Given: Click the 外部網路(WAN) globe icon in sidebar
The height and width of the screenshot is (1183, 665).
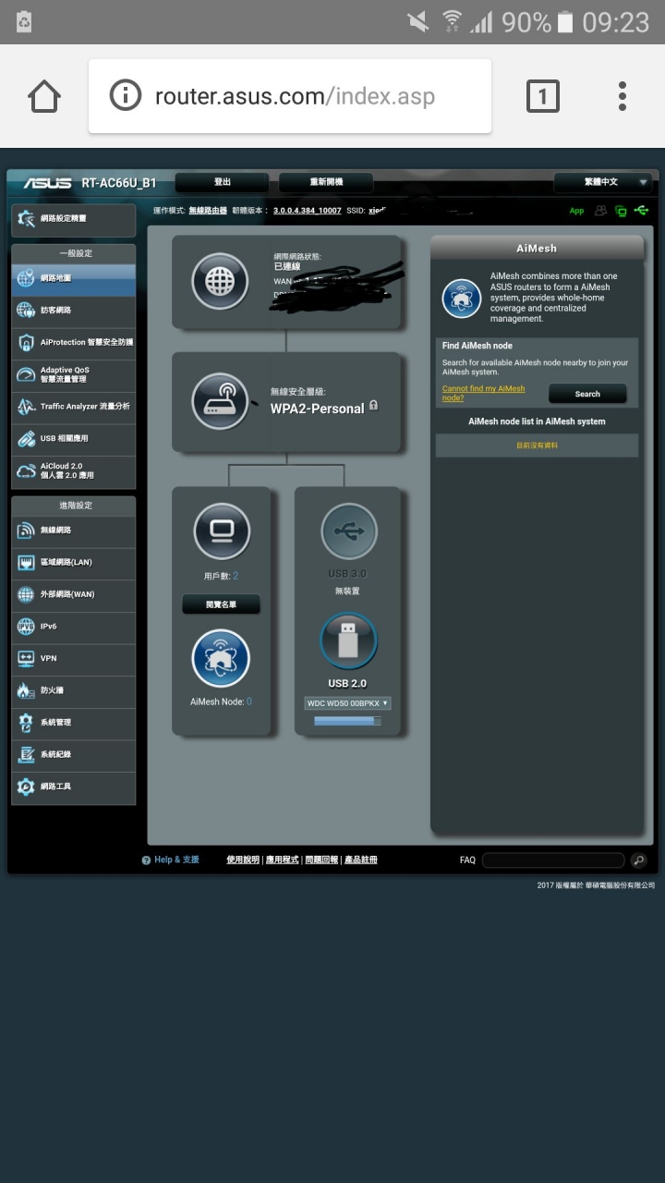Looking at the screenshot, I should coord(26,594).
